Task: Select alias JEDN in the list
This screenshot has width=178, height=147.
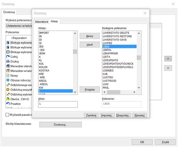Action: point(56,53)
